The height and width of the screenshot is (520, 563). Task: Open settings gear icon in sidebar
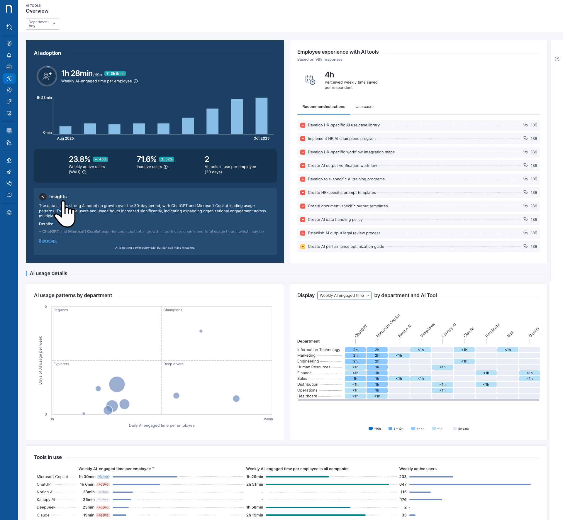tap(9, 213)
